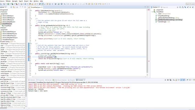Switch to the Outline view tab
The image size is (195, 110).
click(x=155, y=7)
